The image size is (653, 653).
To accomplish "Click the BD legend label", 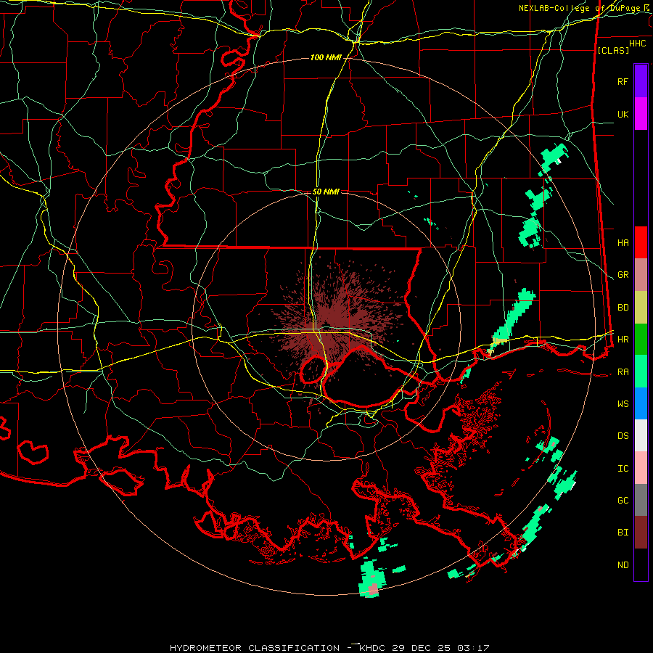I will (623, 308).
